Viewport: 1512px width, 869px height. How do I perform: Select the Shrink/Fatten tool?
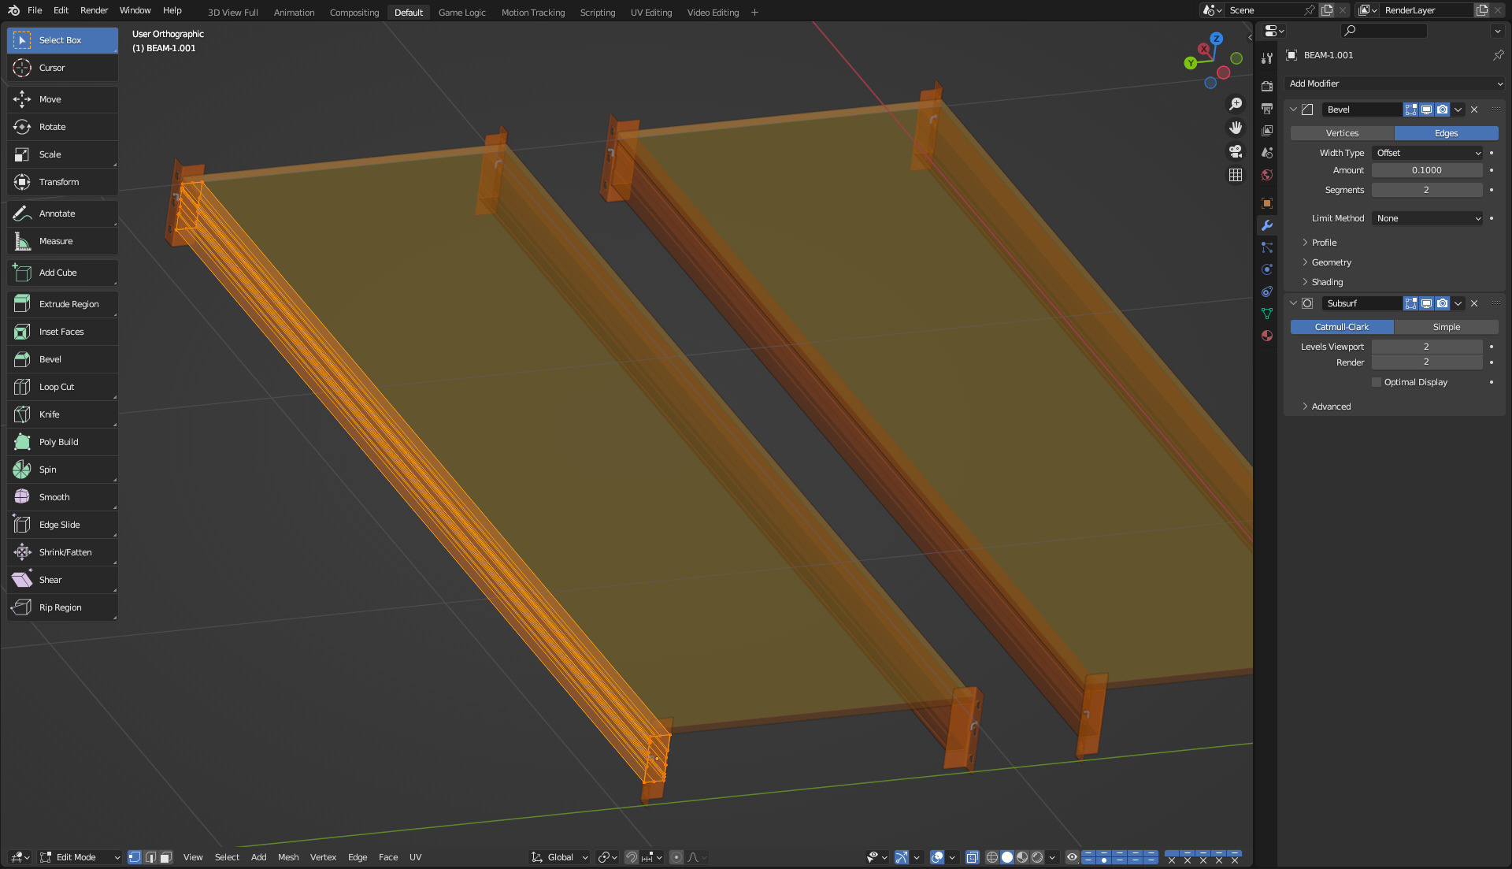point(62,552)
